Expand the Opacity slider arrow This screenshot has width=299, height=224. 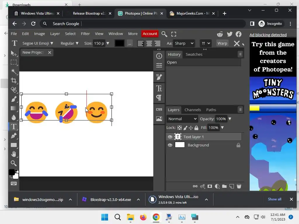(230, 119)
